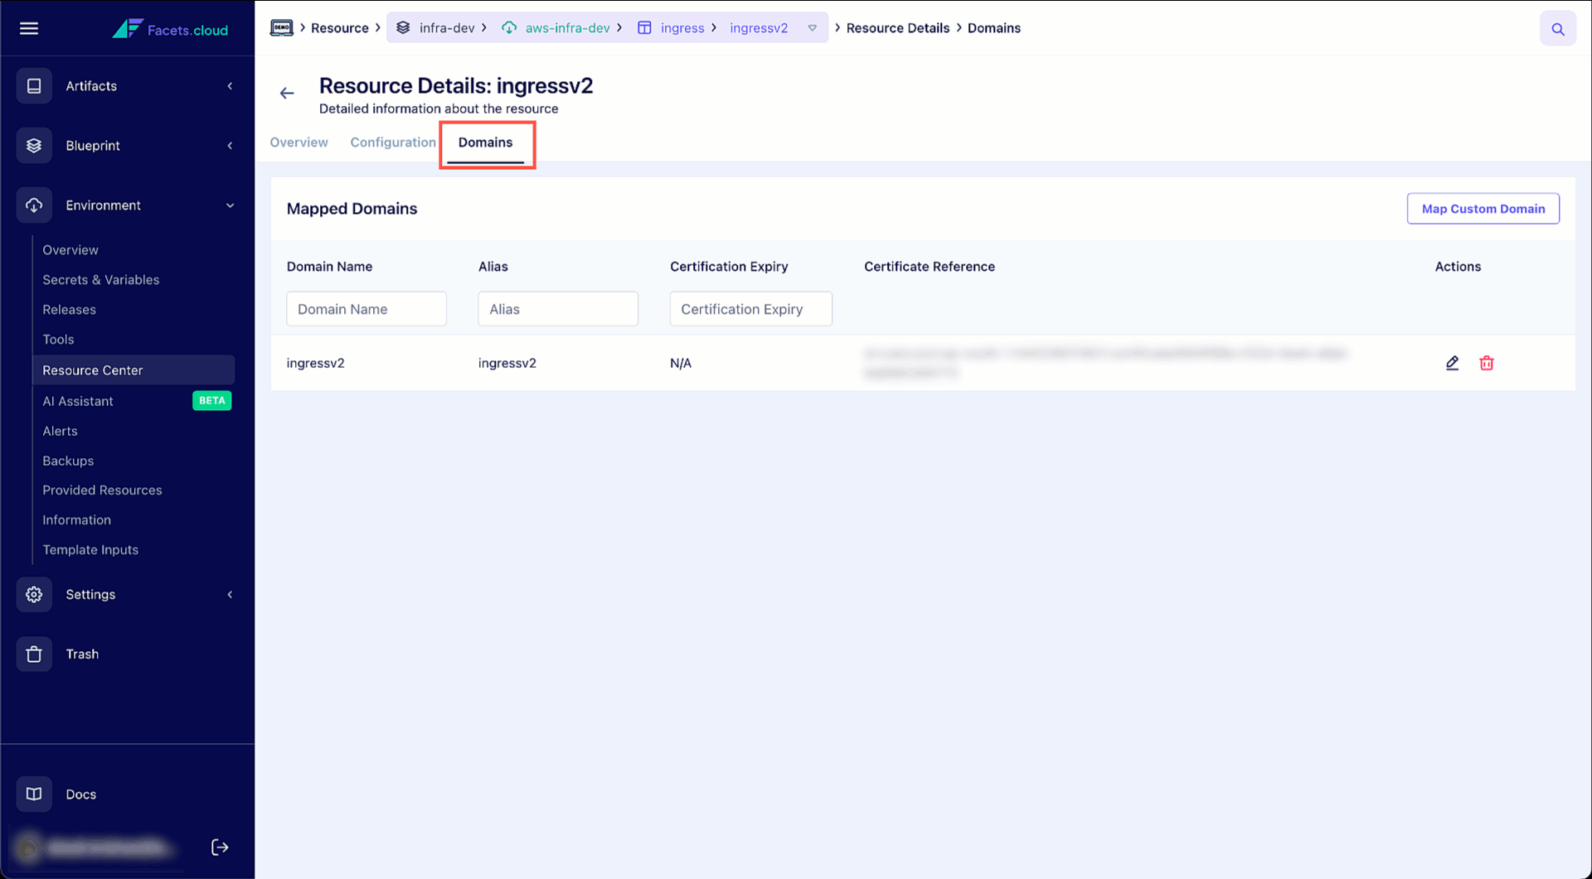The image size is (1592, 879).
Task: Click the Settings gear icon
Action: pos(34,594)
